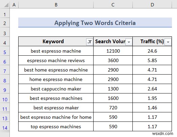
Task: Click the 'Applying Two Words Criteria' title cell
Action: 95,23
